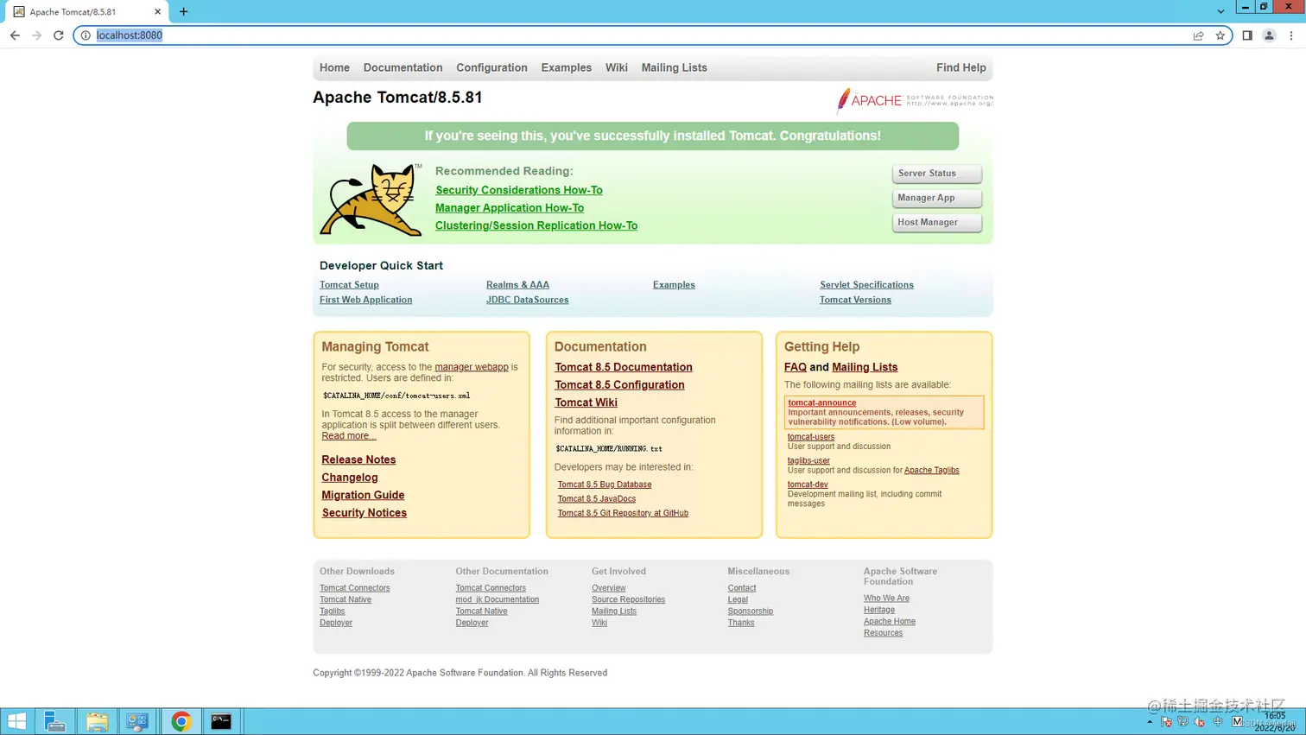Open the Chrome profile avatar
Viewport: 1306px width, 735px height.
(x=1269, y=35)
